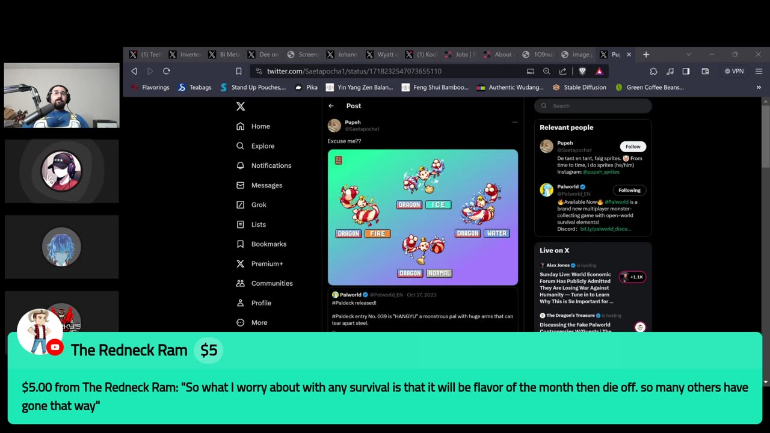Viewport: 770px width, 433px height.
Task: Open the Stable Diffusion bookmark
Action: 579,87
